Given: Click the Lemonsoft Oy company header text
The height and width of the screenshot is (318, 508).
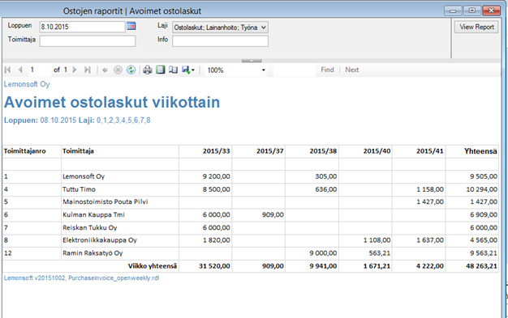Looking at the screenshot, I should coord(27,84).
